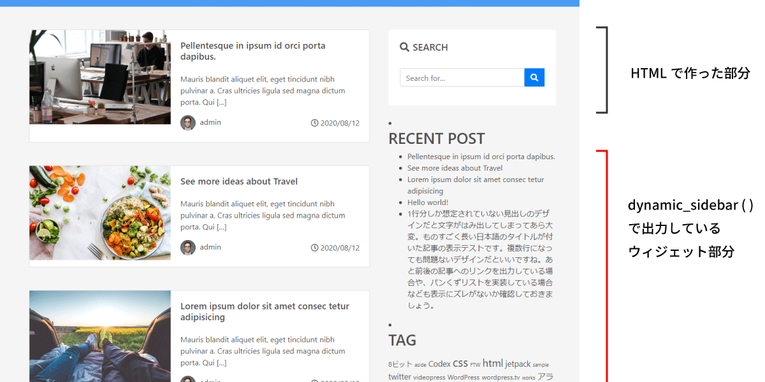This screenshot has width=765, height=382.
Task: Open the office desk post thumbnail
Action: click(100, 77)
